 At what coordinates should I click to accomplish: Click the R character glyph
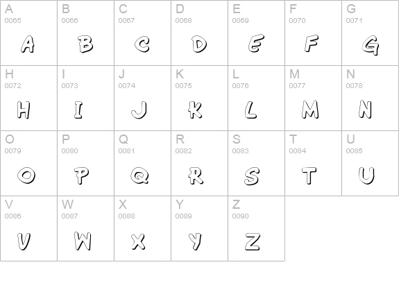[196, 175]
